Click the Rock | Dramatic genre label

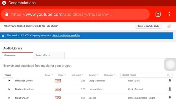tap(136, 89)
